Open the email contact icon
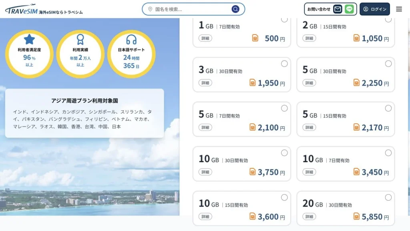 pyautogui.click(x=338, y=9)
